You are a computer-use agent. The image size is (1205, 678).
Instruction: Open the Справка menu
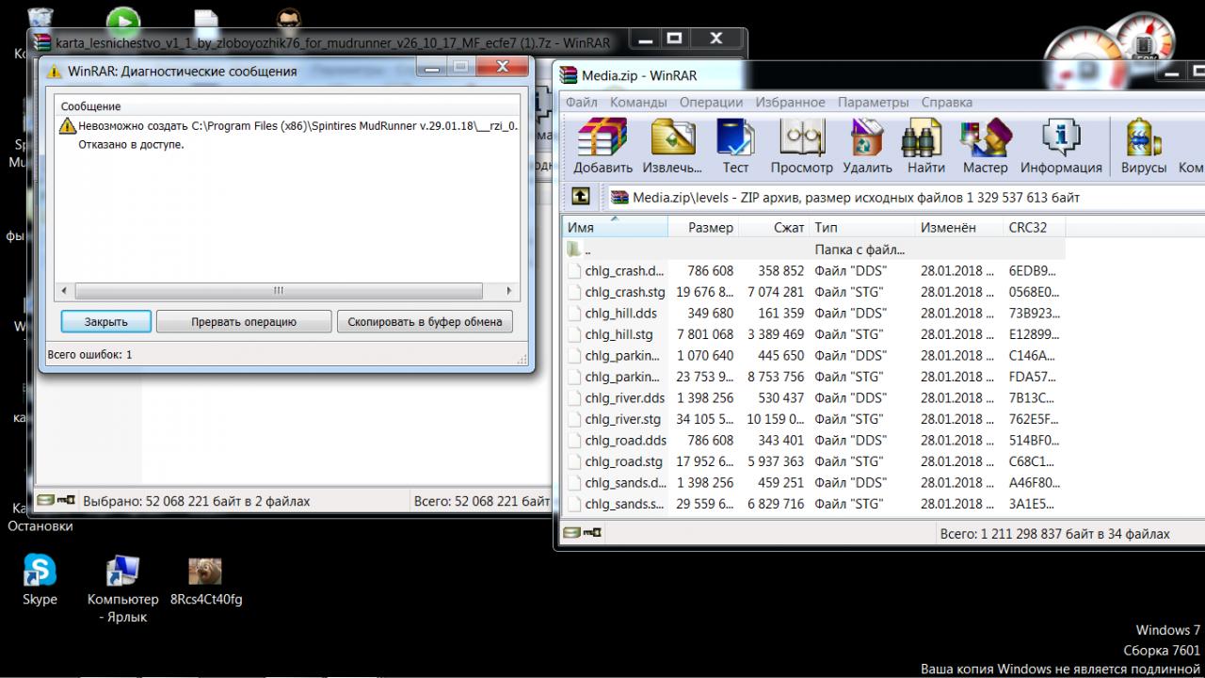tap(946, 102)
